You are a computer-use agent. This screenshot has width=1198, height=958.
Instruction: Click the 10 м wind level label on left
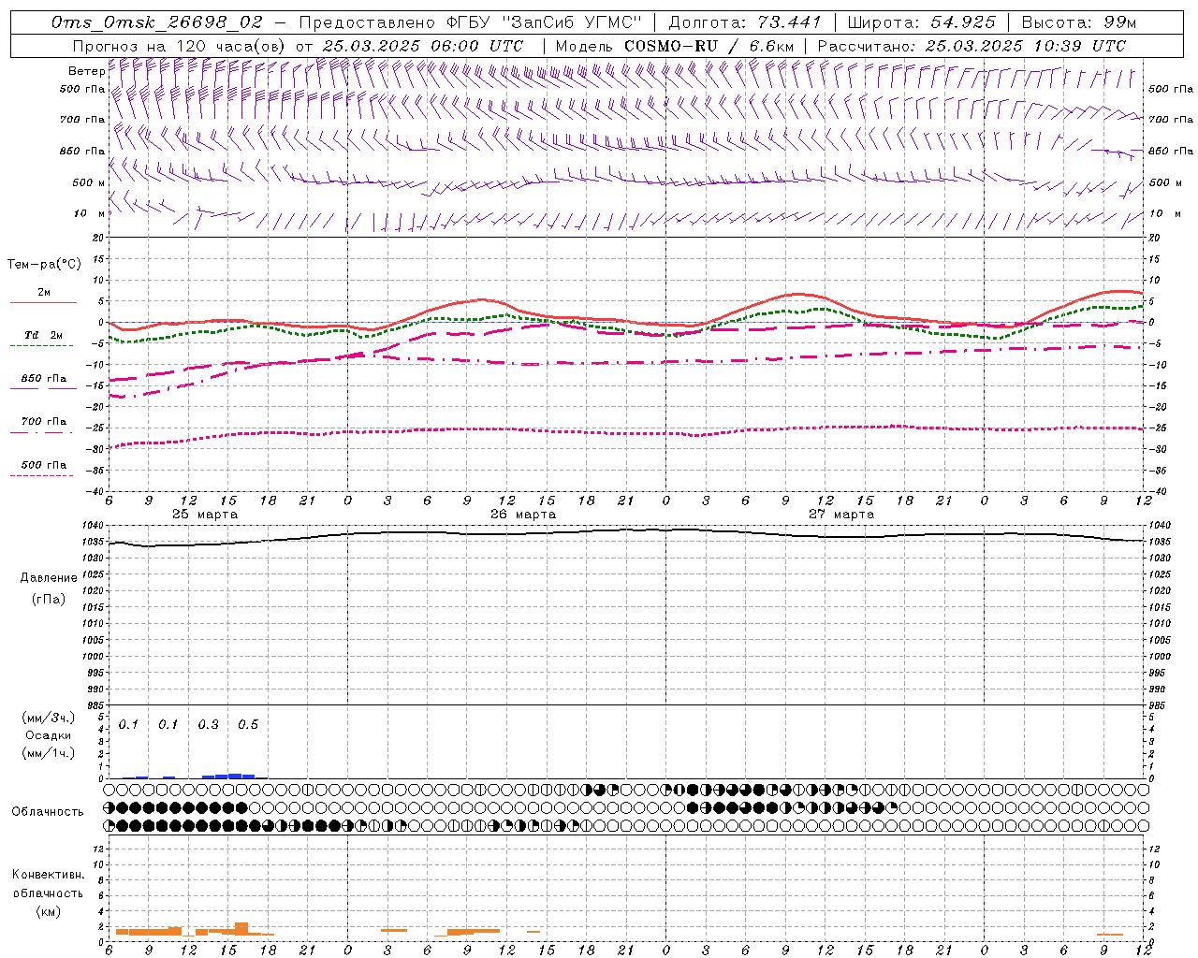[x=89, y=213]
